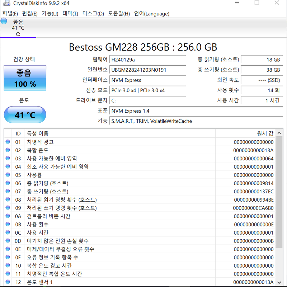Viewport: 287px width, 287px height.
Task: Click the status orb for row 0C 사용 시간
Action: pos(8,232)
